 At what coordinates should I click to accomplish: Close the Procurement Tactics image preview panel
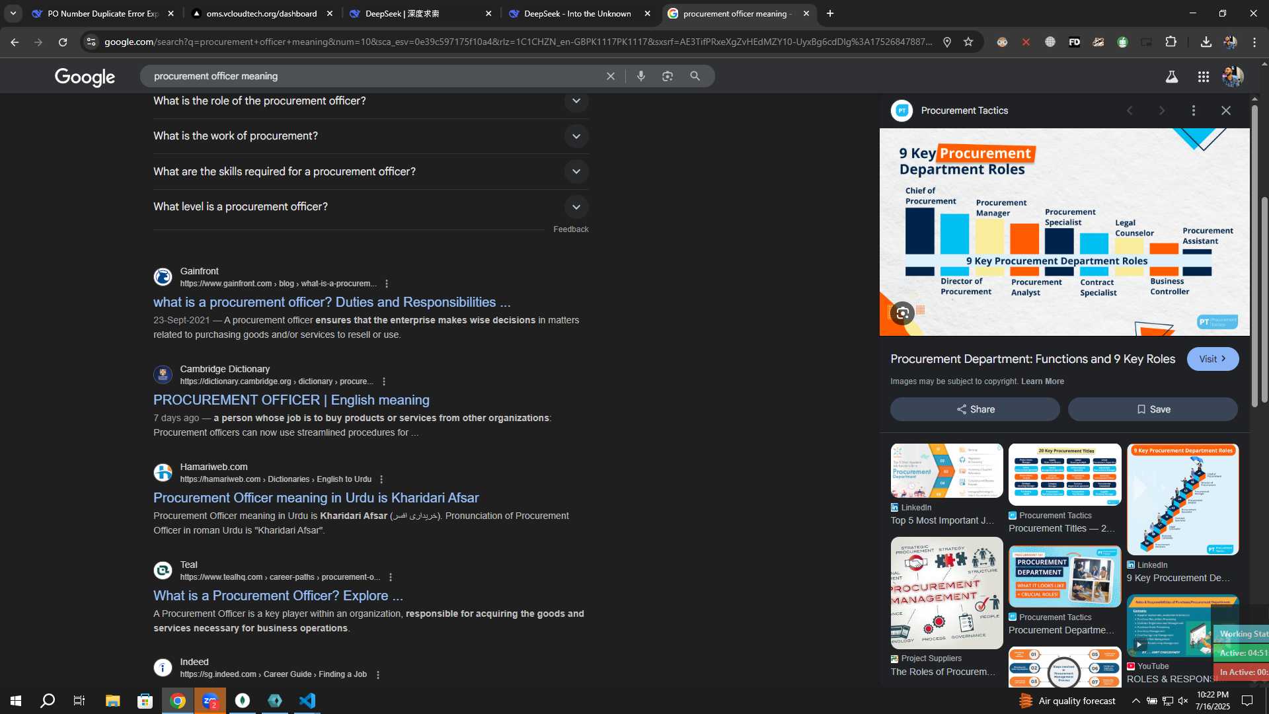[1226, 110]
